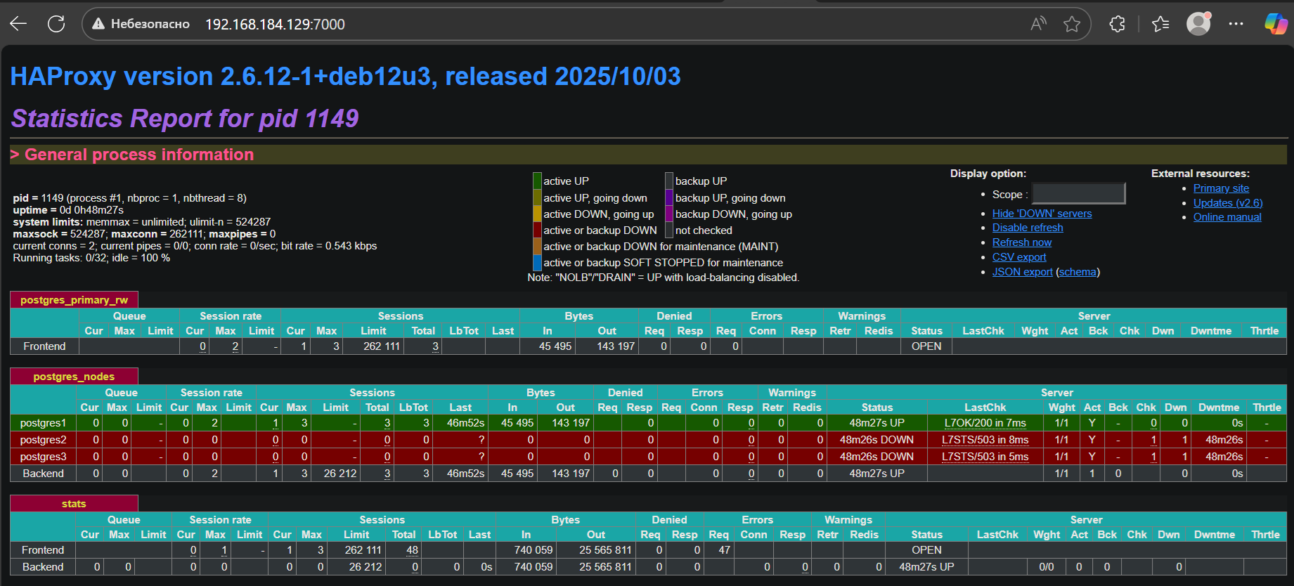Hide 'DOWN' servers via link

(1042, 214)
